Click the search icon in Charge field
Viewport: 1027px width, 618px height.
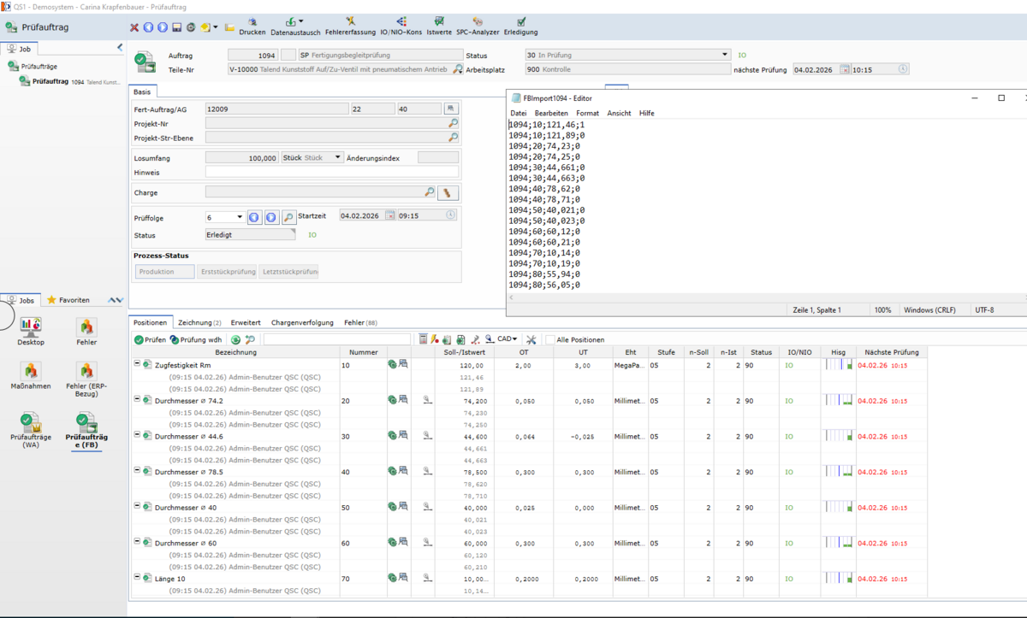coord(430,192)
